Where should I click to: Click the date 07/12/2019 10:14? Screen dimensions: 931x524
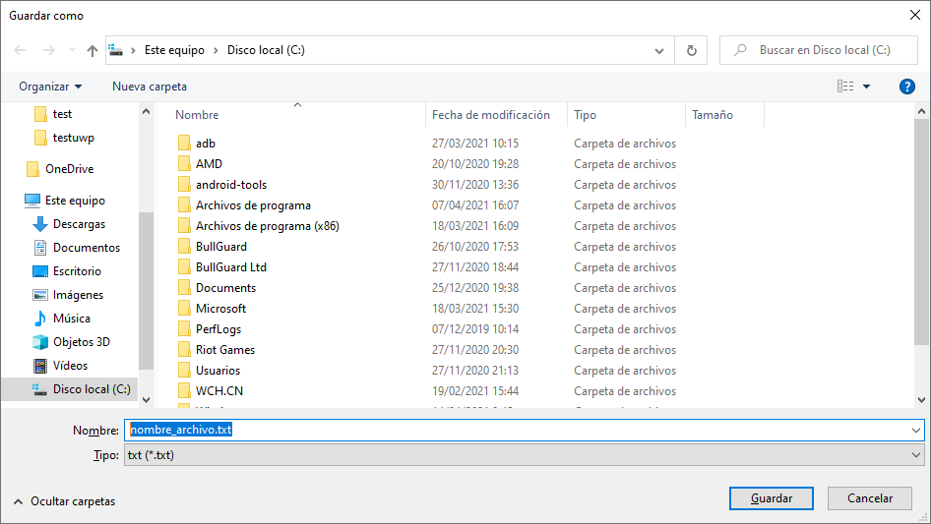click(475, 329)
